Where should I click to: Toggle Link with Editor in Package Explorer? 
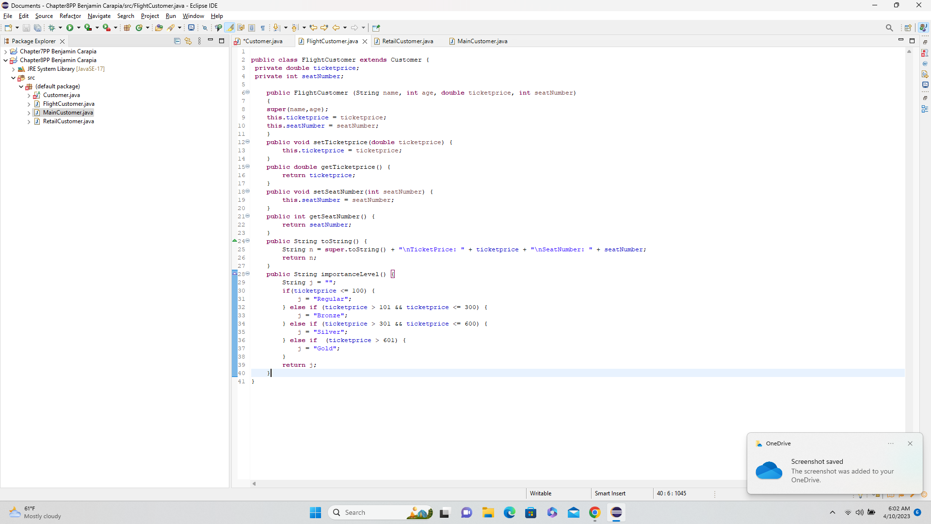(188, 41)
